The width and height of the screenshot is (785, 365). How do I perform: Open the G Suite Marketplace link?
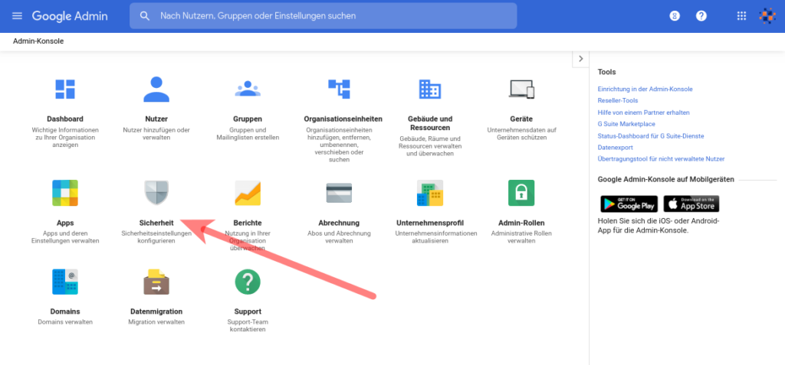point(626,124)
